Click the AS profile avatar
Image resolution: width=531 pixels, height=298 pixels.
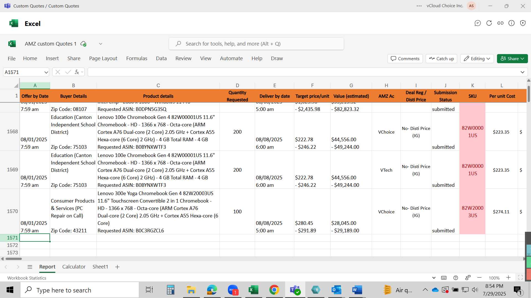471,6
